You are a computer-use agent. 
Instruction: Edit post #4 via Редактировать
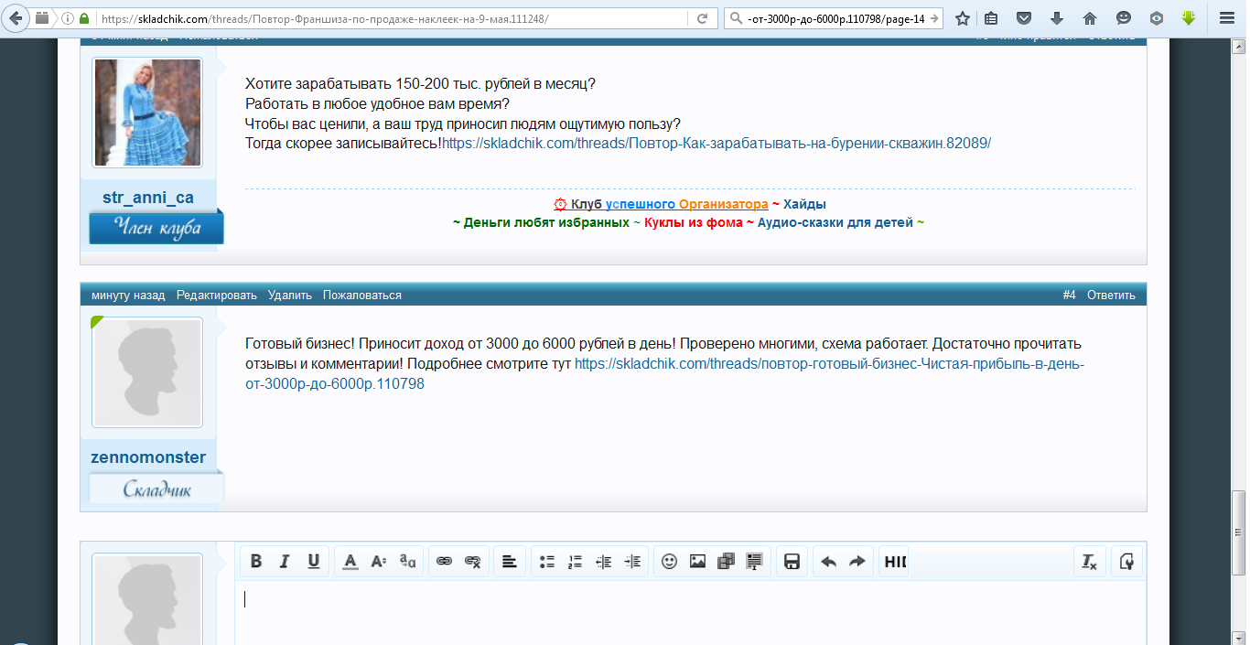[x=216, y=296]
